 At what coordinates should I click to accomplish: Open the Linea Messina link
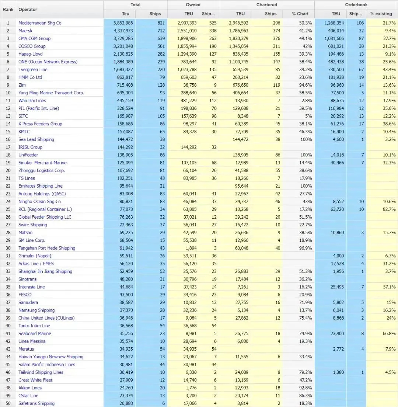tap(32, 341)
